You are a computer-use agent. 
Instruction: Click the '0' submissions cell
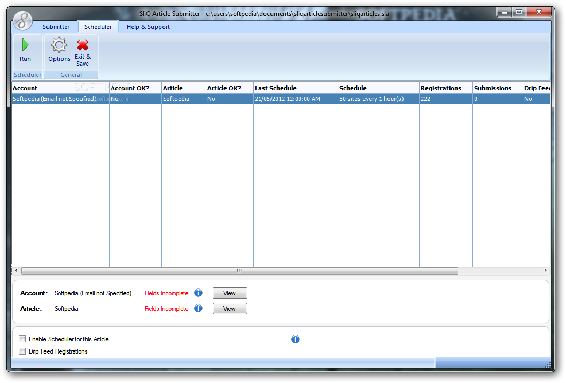tap(498, 99)
